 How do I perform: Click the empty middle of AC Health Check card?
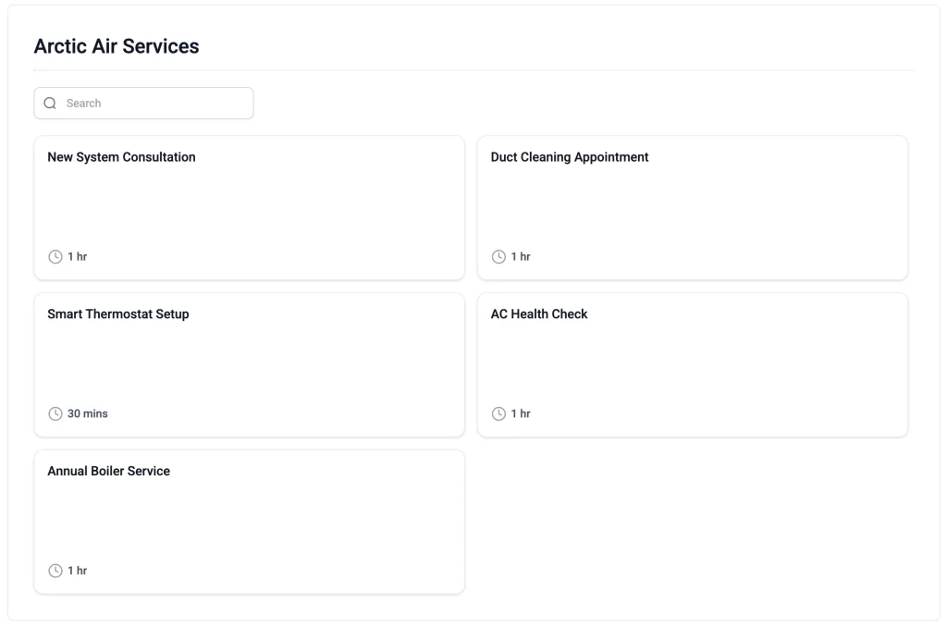tap(692, 364)
